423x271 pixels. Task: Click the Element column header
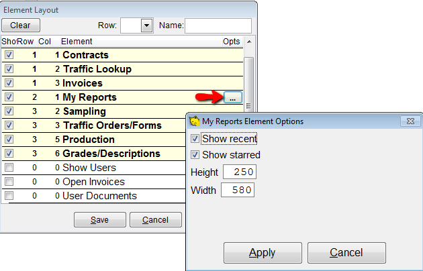77,42
